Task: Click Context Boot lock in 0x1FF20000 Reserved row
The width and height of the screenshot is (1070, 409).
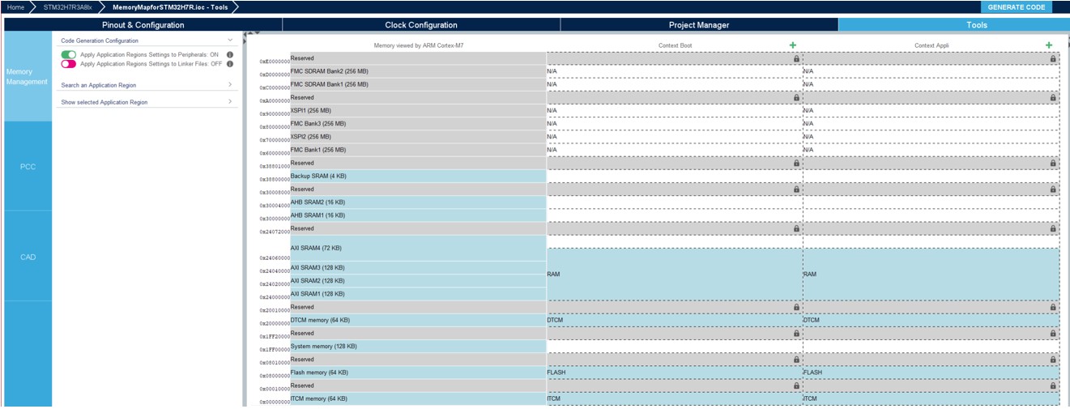Action: click(x=796, y=334)
